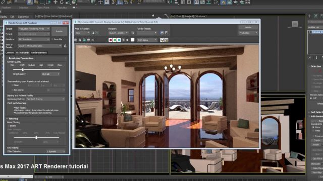Open the Target rendering mode dropdown
Image resolution: width=323 pixels, height=181 pixels.
pos(34,29)
